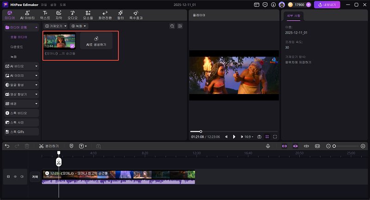Toggle the second purple magnet snapping option
Viewport: 370px width, 200px height.
click(x=295, y=146)
